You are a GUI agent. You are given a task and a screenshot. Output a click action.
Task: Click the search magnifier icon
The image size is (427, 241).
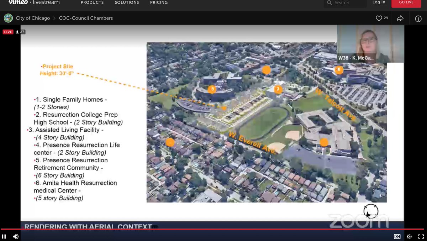click(330, 3)
